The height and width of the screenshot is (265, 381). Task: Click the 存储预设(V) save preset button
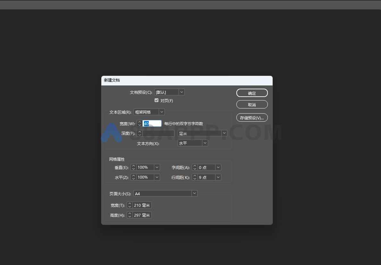pos(252,117)
